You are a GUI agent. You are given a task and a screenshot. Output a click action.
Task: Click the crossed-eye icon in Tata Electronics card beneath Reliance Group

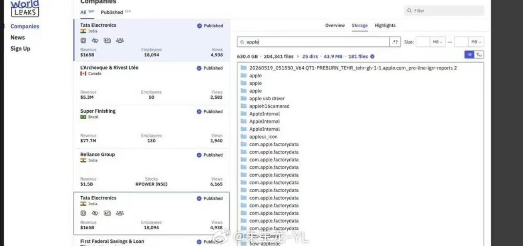(x=95, y=213)
